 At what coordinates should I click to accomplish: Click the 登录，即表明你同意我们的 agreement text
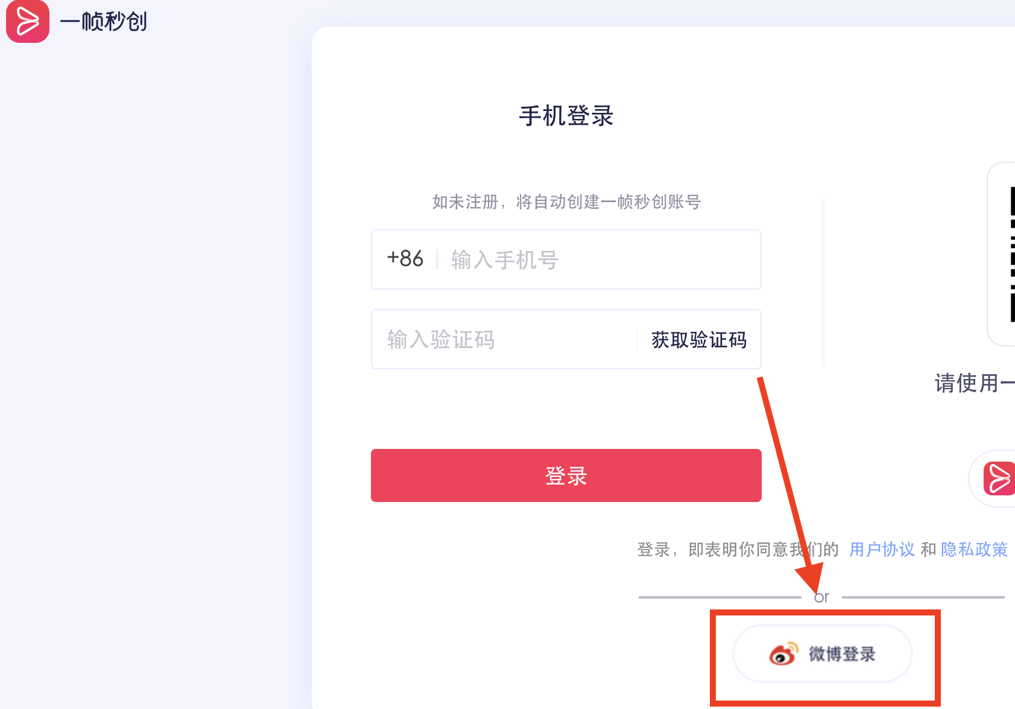click(738, 549)
